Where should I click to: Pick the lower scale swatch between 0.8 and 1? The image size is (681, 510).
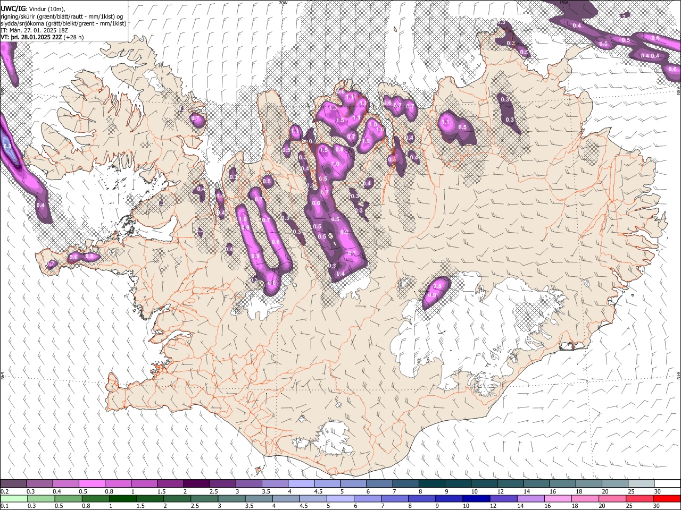click(95, 499)
